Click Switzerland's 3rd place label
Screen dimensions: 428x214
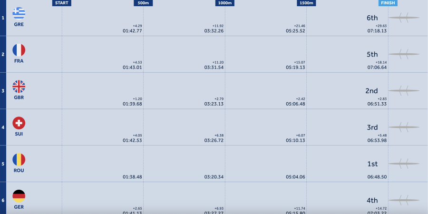click(x=372, y=127)
